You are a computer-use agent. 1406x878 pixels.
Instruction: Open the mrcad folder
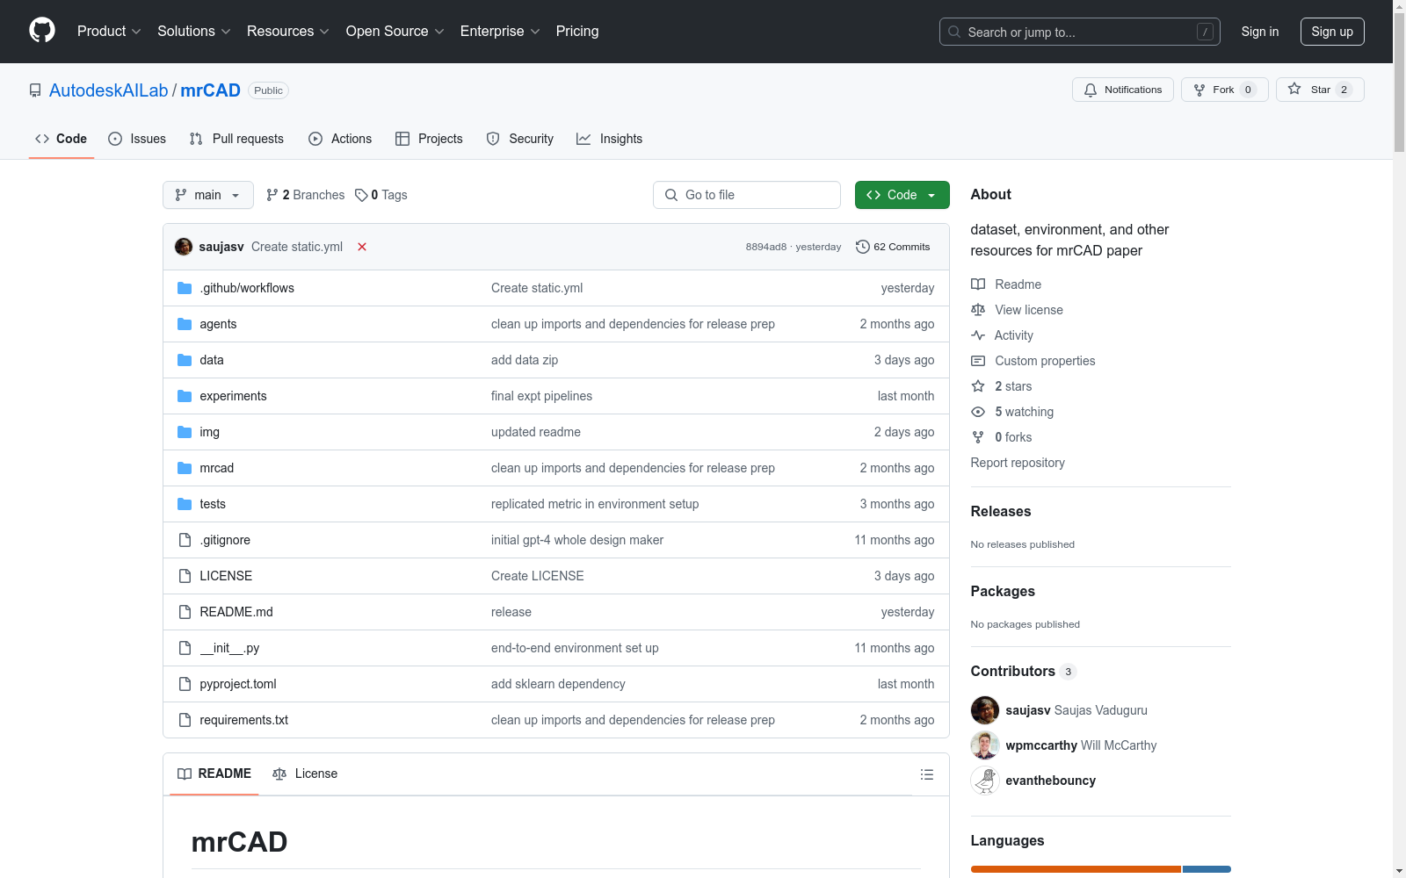[x=216, y=468]
